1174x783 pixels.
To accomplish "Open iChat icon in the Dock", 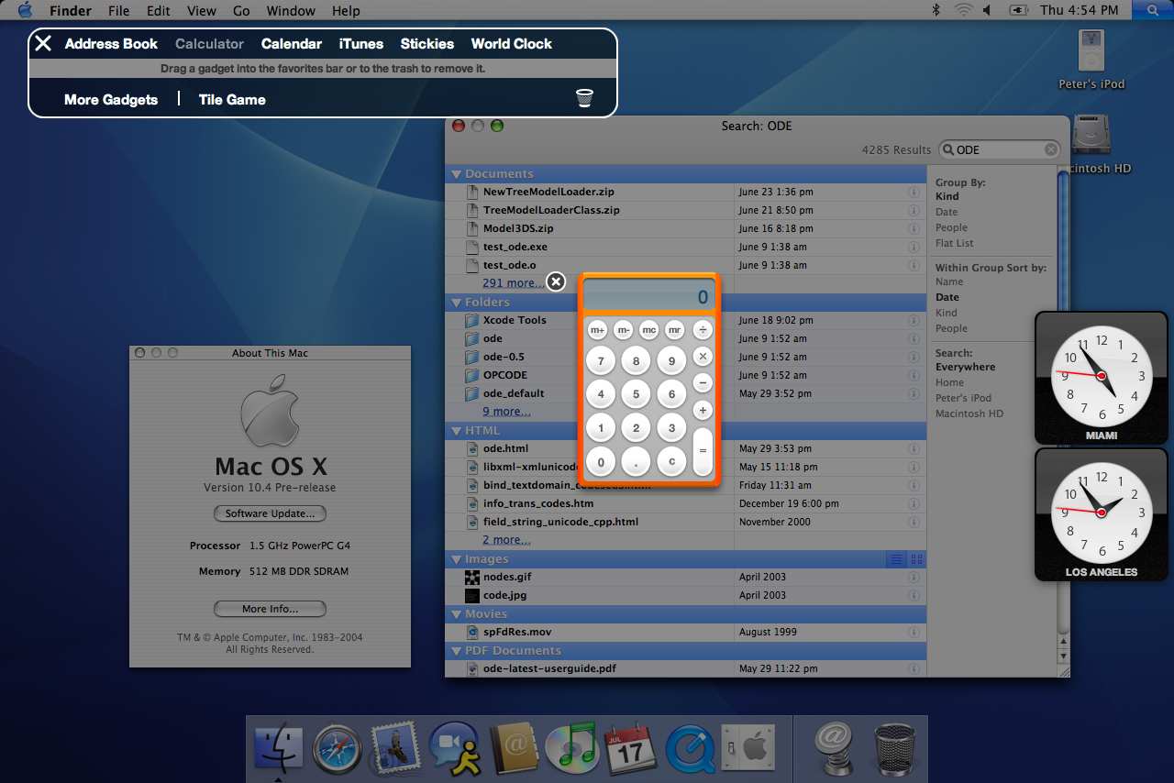I will point(455,748).
